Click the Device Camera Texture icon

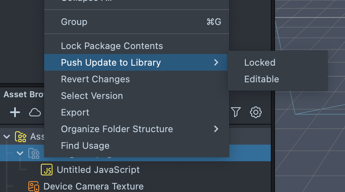coord(33,186)
